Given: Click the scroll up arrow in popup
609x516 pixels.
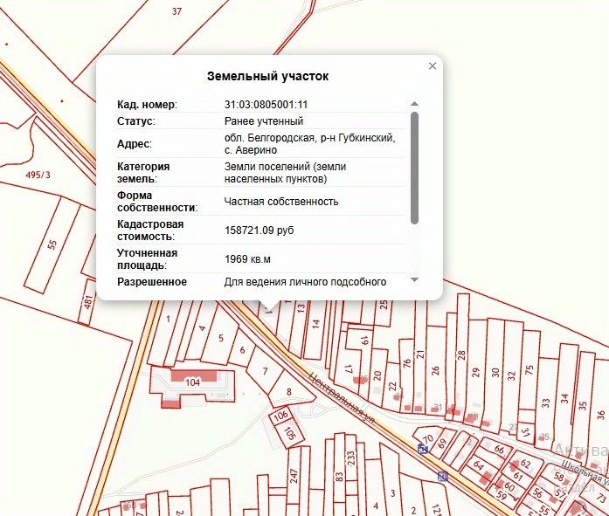Looking at the screenshot, I should [x=414, y=104].
